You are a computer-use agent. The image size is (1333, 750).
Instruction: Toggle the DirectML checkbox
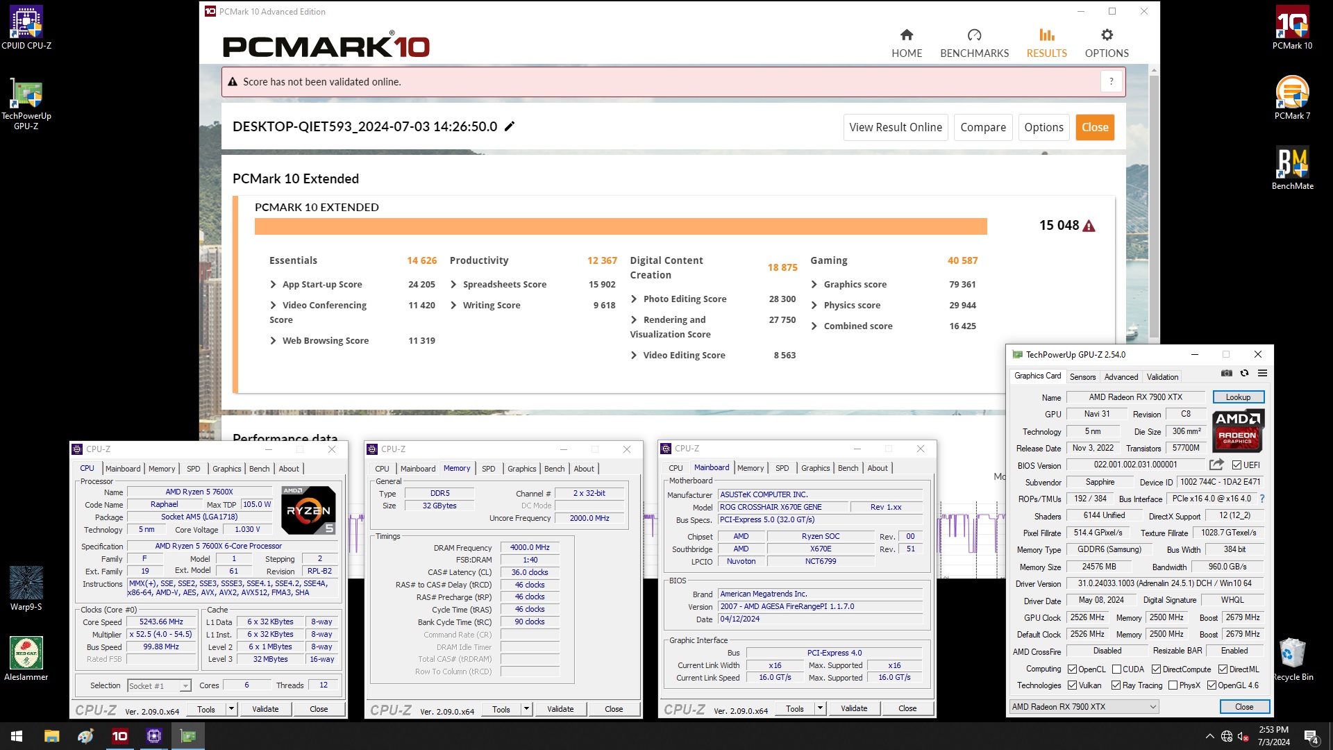coord(1223,669)
